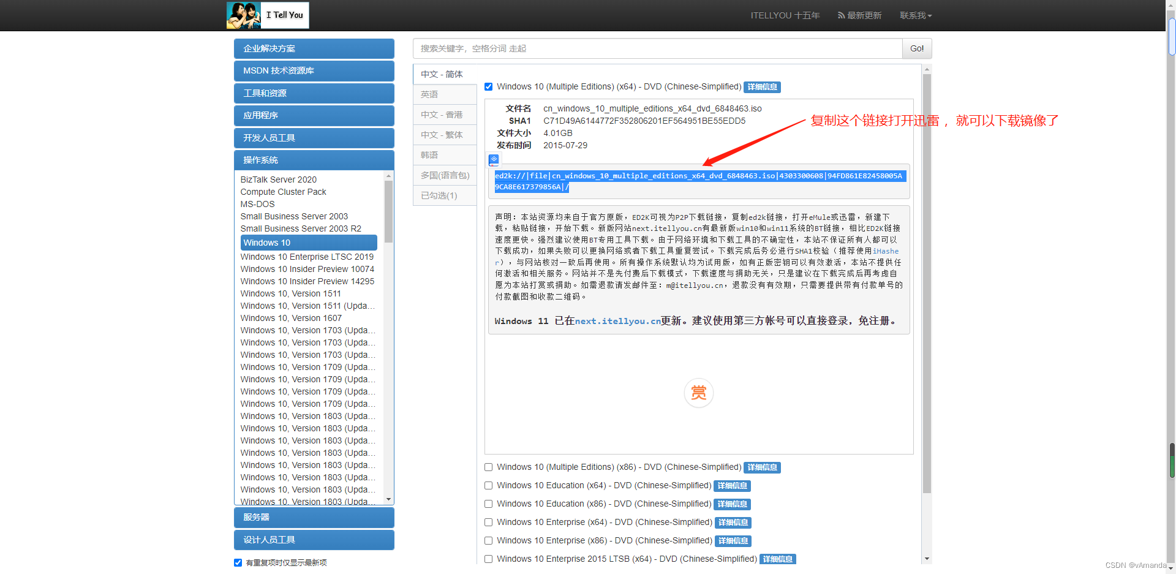This screenshot has width=1176, height=574.
Task: Open 详细信息 for Multiple Editions x86
Action: coord(763,467)
